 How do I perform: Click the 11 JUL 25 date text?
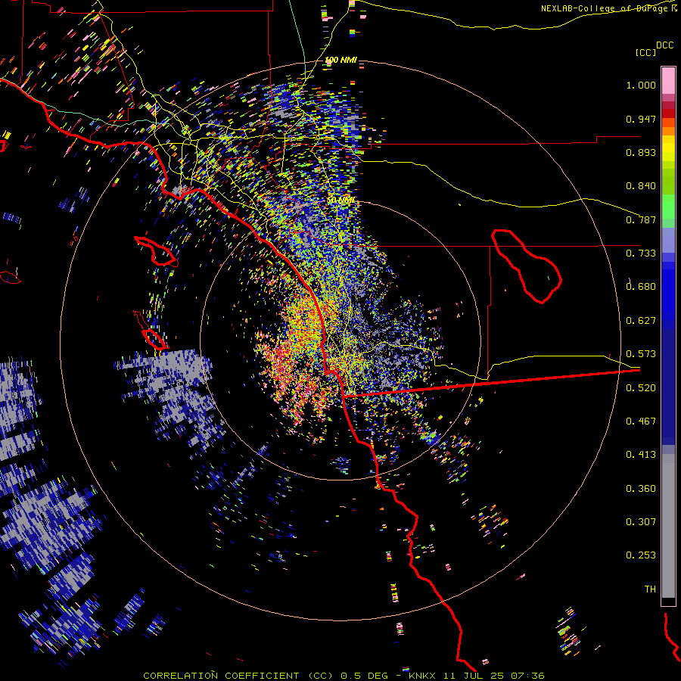point(474,676)
